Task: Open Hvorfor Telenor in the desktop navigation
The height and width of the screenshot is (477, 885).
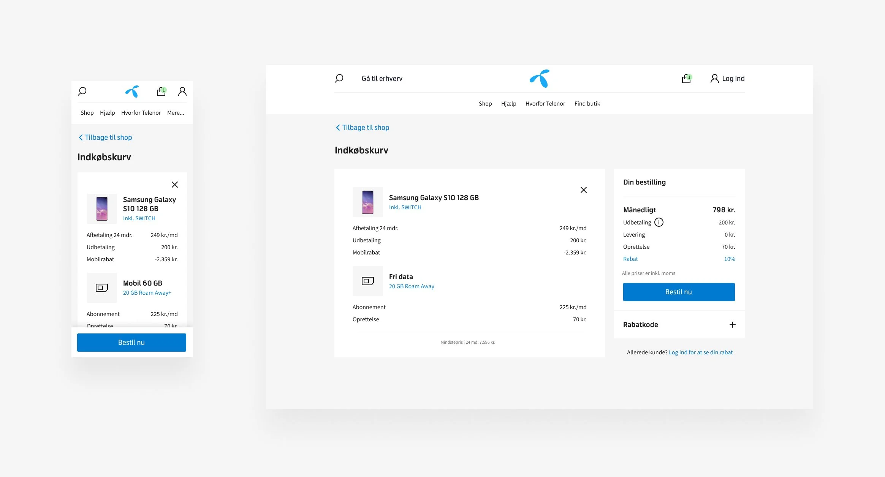Action: point(545,104)
